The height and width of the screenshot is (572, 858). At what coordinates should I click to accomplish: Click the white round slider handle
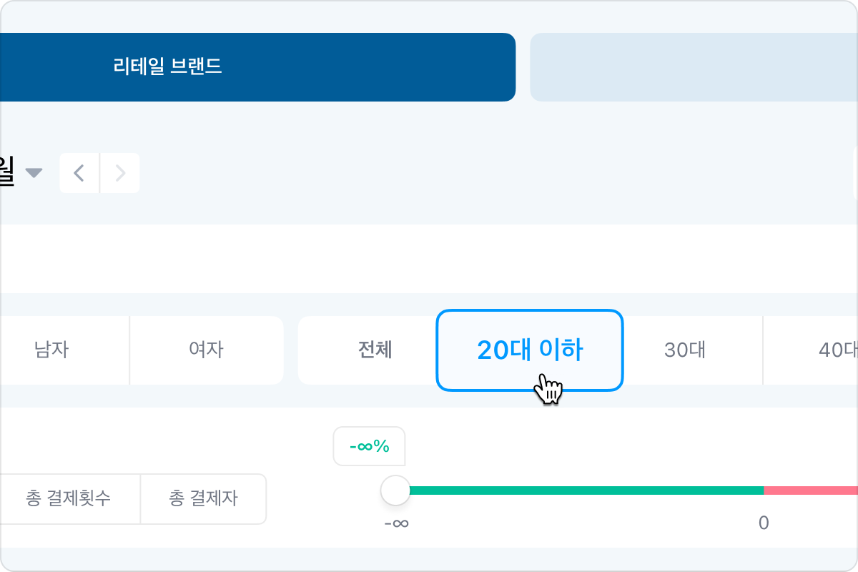[395, 490]
